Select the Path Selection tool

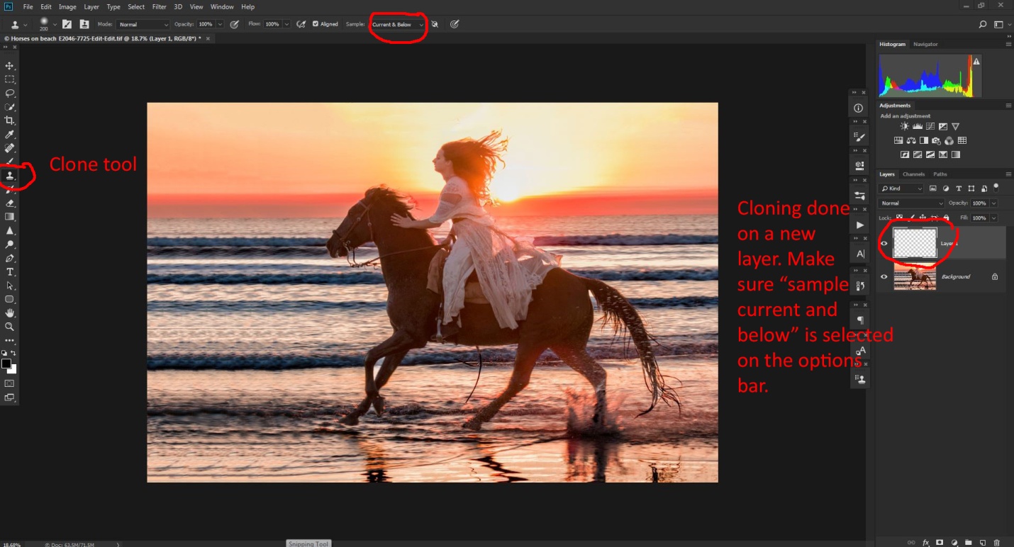(10, 286)
